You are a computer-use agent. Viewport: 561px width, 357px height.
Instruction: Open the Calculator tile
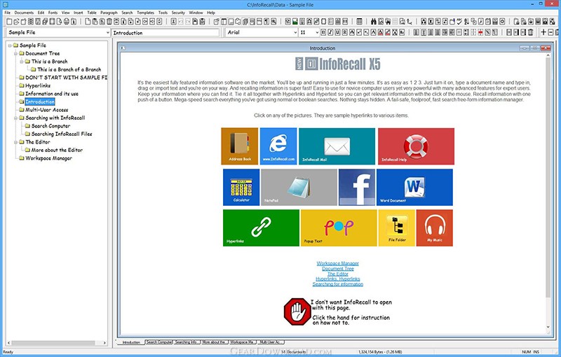point(241,187)
